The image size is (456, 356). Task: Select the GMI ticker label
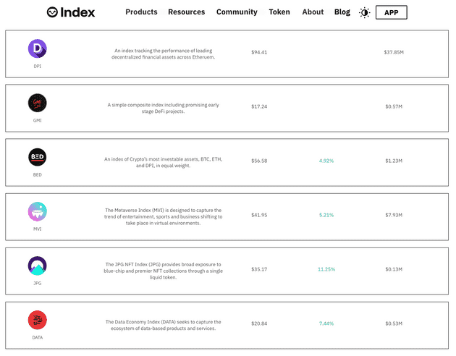[x=37, y=120]
